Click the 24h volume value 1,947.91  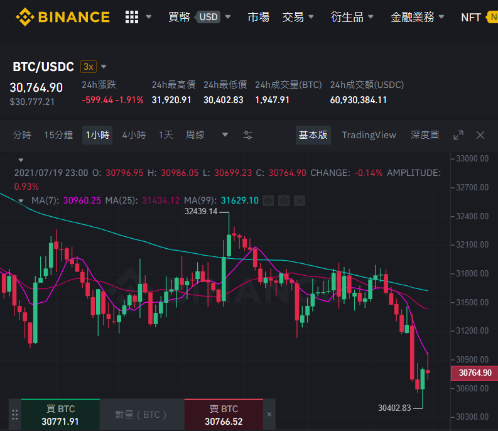point(272,100)
